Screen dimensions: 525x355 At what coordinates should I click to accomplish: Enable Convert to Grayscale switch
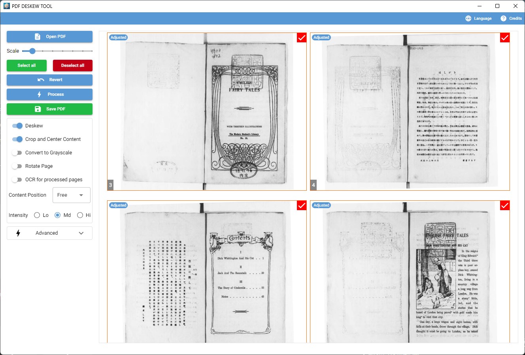(17, 153)
